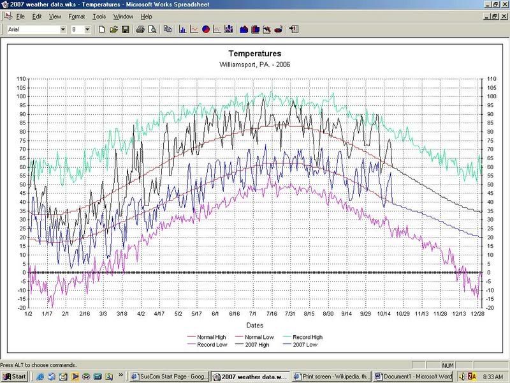Open the Format menu
This screenshot has width=510, height=383.
76,17
